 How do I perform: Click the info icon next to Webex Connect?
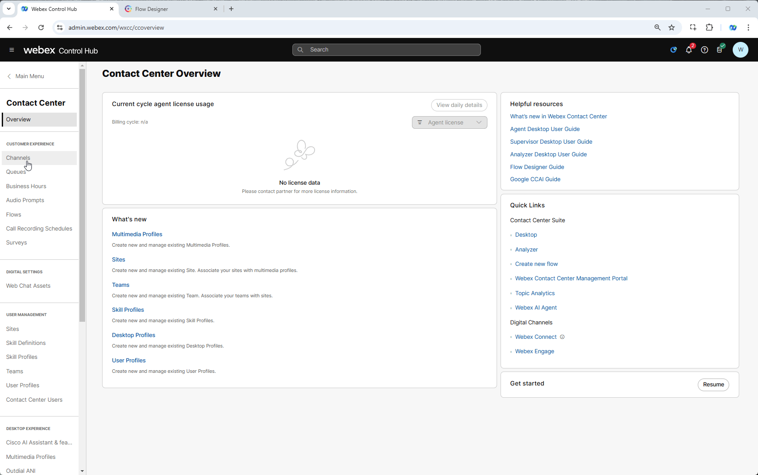tap(562, 337)
